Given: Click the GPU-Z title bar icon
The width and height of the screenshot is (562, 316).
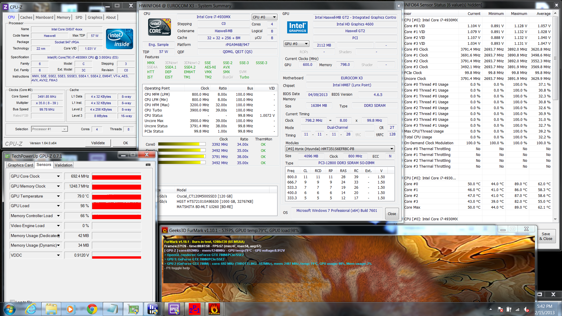Looking at the screenshot, I should [7, 156].
